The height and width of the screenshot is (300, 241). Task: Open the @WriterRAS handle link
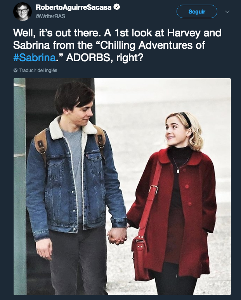[x=50, y=16]
